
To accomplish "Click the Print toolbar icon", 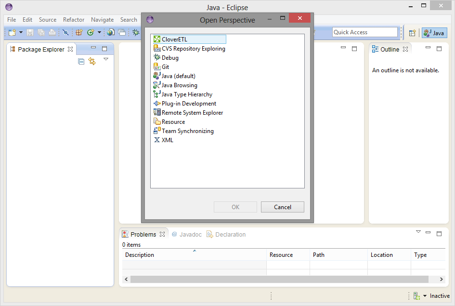I will [x=52, y=32].
